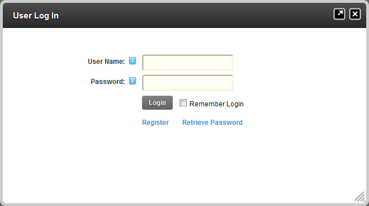The width and height of the screenshot is (369, 206).
Task: Click the User Name label
Action: pyautogui.click(x=106, y=62)
